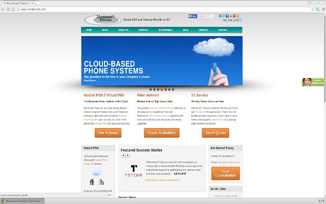Open the BLOG navigation item

[185, 30]
